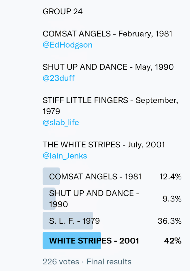Click the 226 votes count

pos(61,262)
